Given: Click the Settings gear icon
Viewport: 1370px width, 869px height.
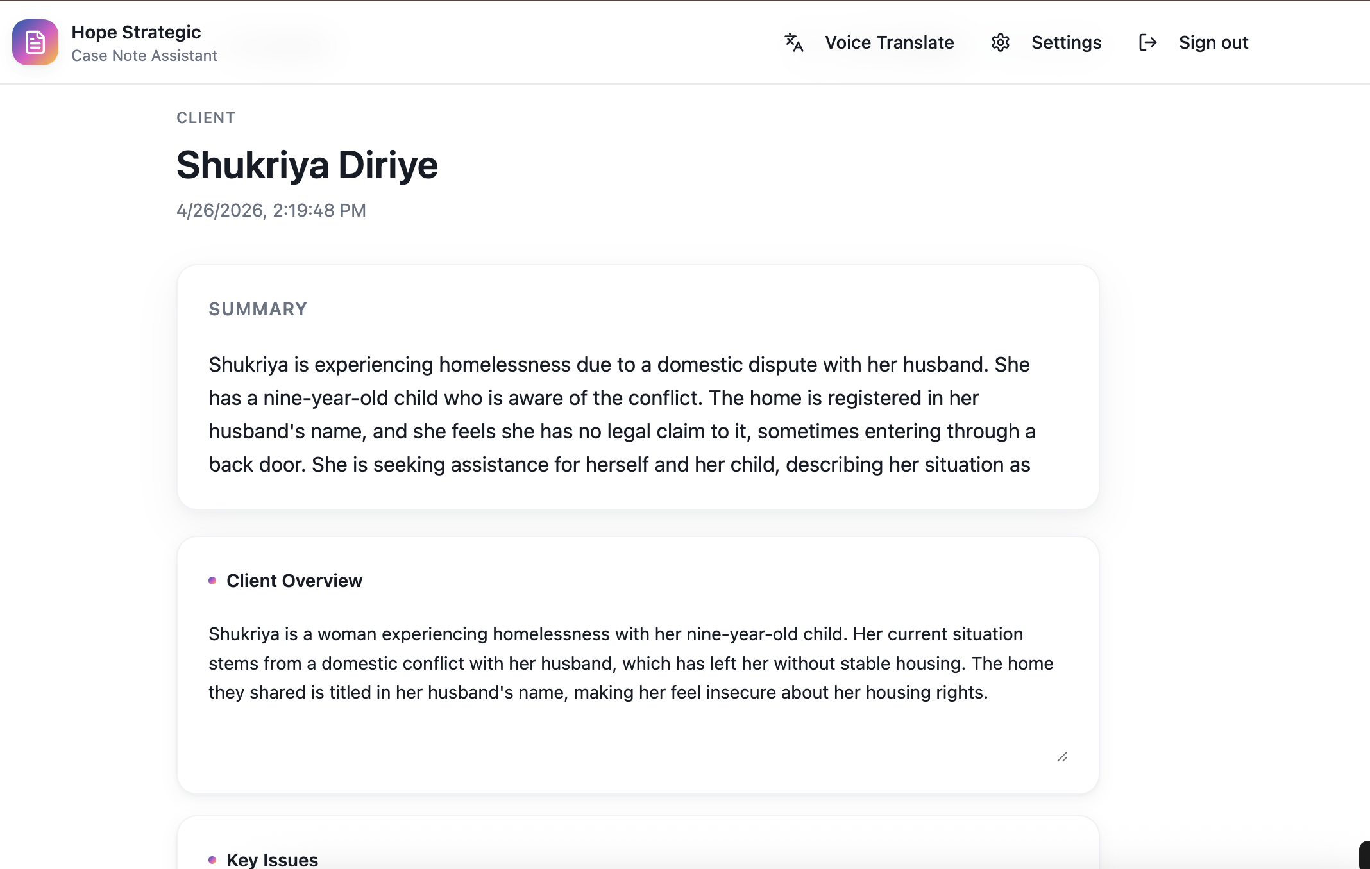Looking at the screenshot, I should (1001, 42).
